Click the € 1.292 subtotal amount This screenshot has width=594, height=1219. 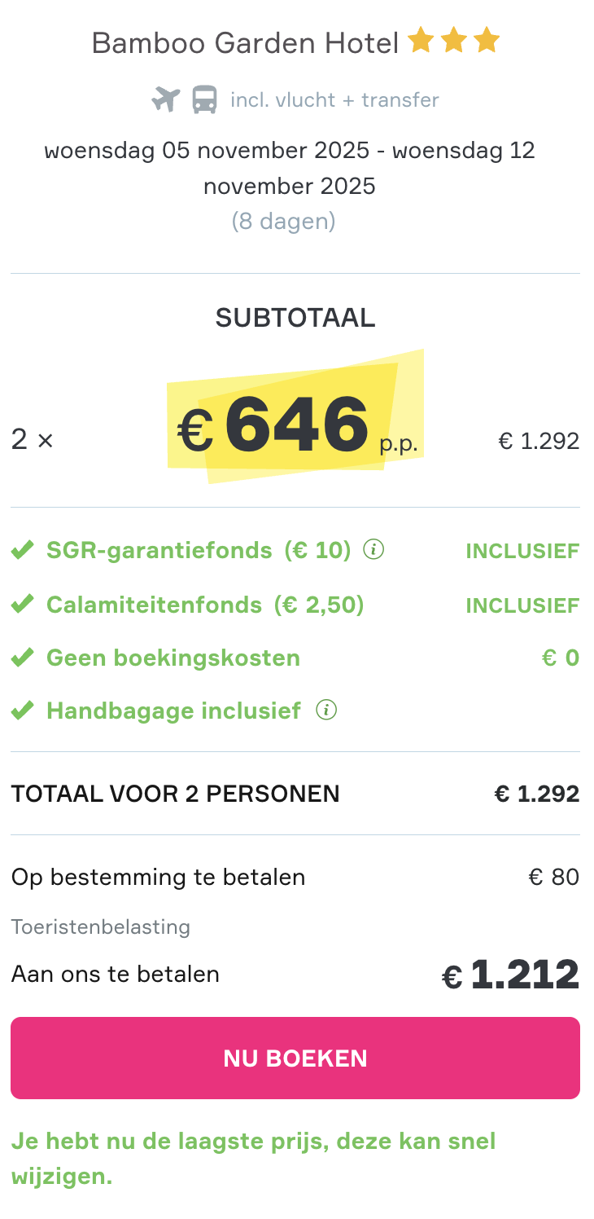coord(538,441)
